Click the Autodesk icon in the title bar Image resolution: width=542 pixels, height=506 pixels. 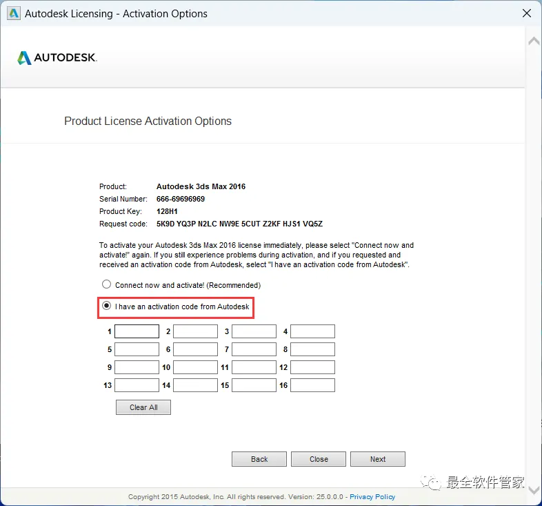point(14,14)
